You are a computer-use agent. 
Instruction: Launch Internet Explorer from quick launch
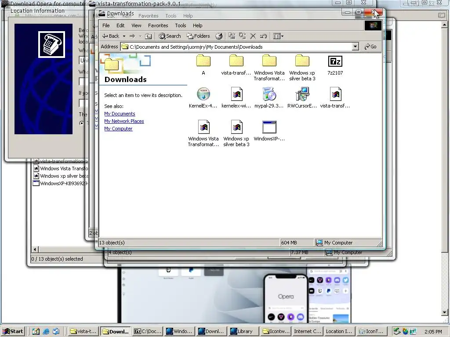tap(46, 331)
